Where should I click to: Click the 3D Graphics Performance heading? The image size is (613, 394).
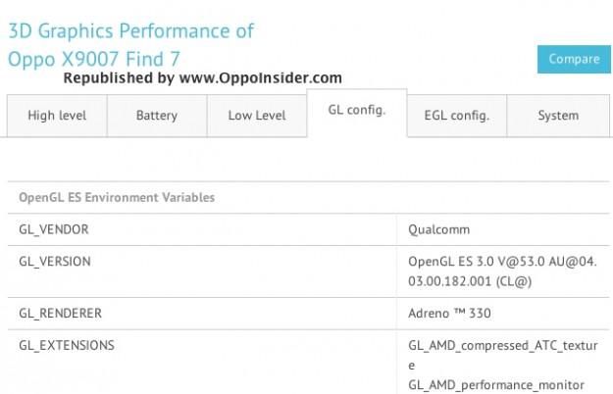(x=131, y=30)
